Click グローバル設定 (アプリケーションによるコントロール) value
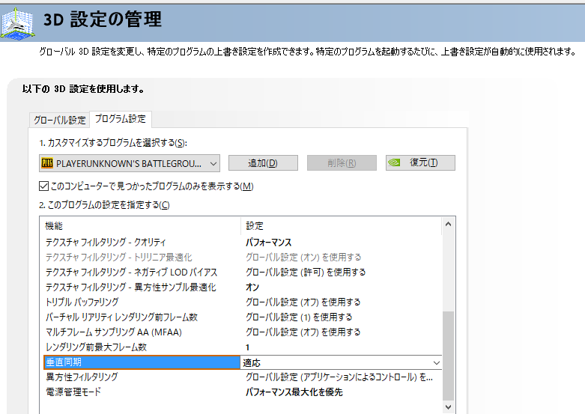This screenshot has height=414, width=585. coord(339,377)
